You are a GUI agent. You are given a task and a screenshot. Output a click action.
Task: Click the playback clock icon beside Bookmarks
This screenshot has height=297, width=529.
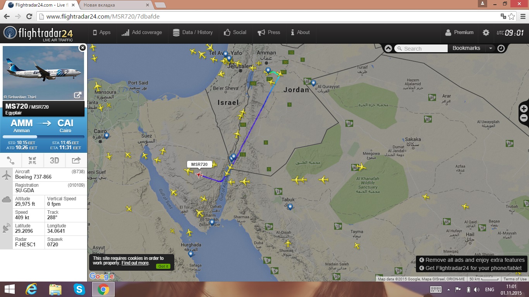pyautogui.click(x=501, y=48)
